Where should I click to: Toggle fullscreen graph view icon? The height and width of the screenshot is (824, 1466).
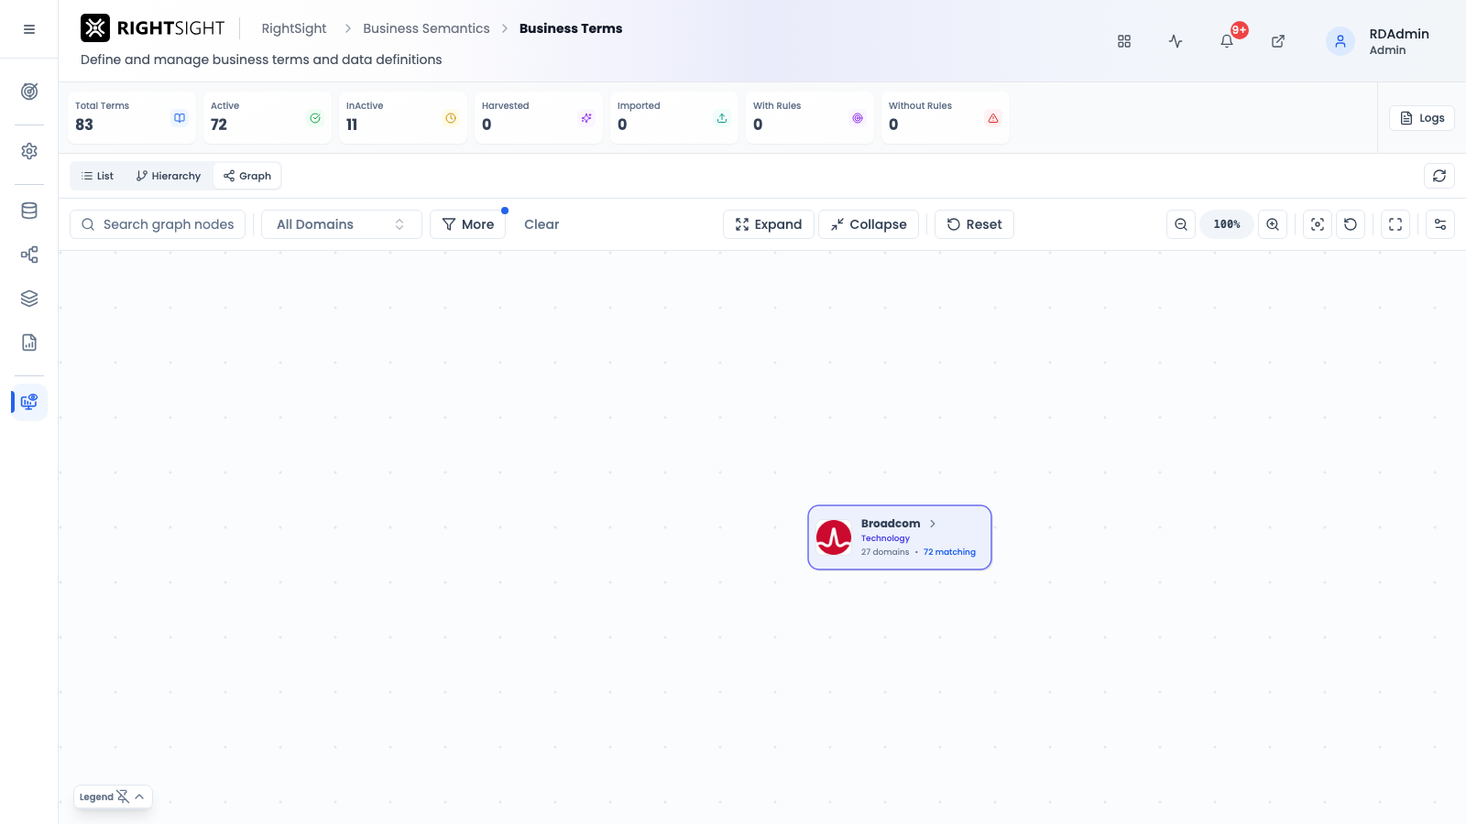click(x=1395, y=224)
